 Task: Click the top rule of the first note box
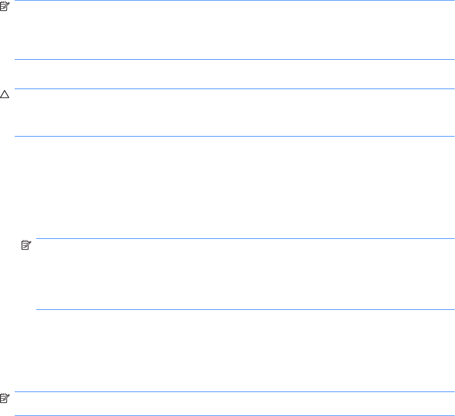pyautogui.click(x=235, y=0)
